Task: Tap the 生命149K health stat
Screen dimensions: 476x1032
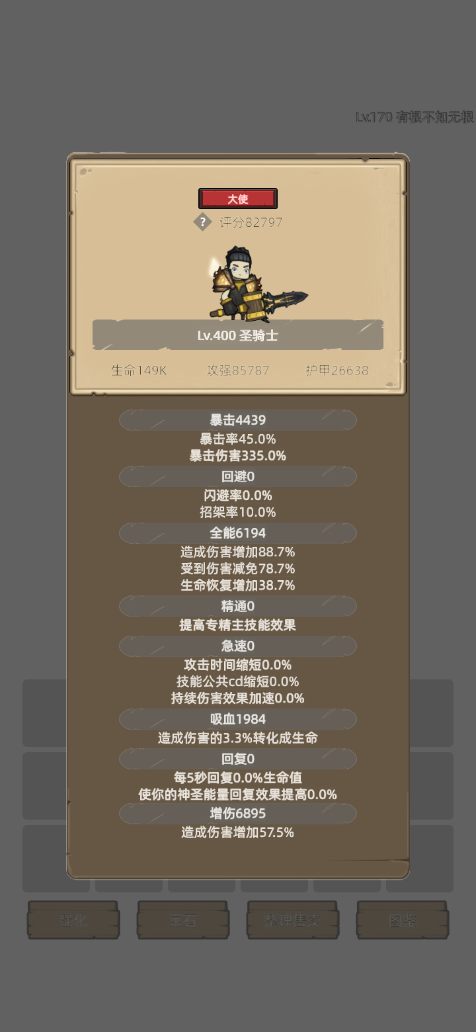Action: (139, 370)
